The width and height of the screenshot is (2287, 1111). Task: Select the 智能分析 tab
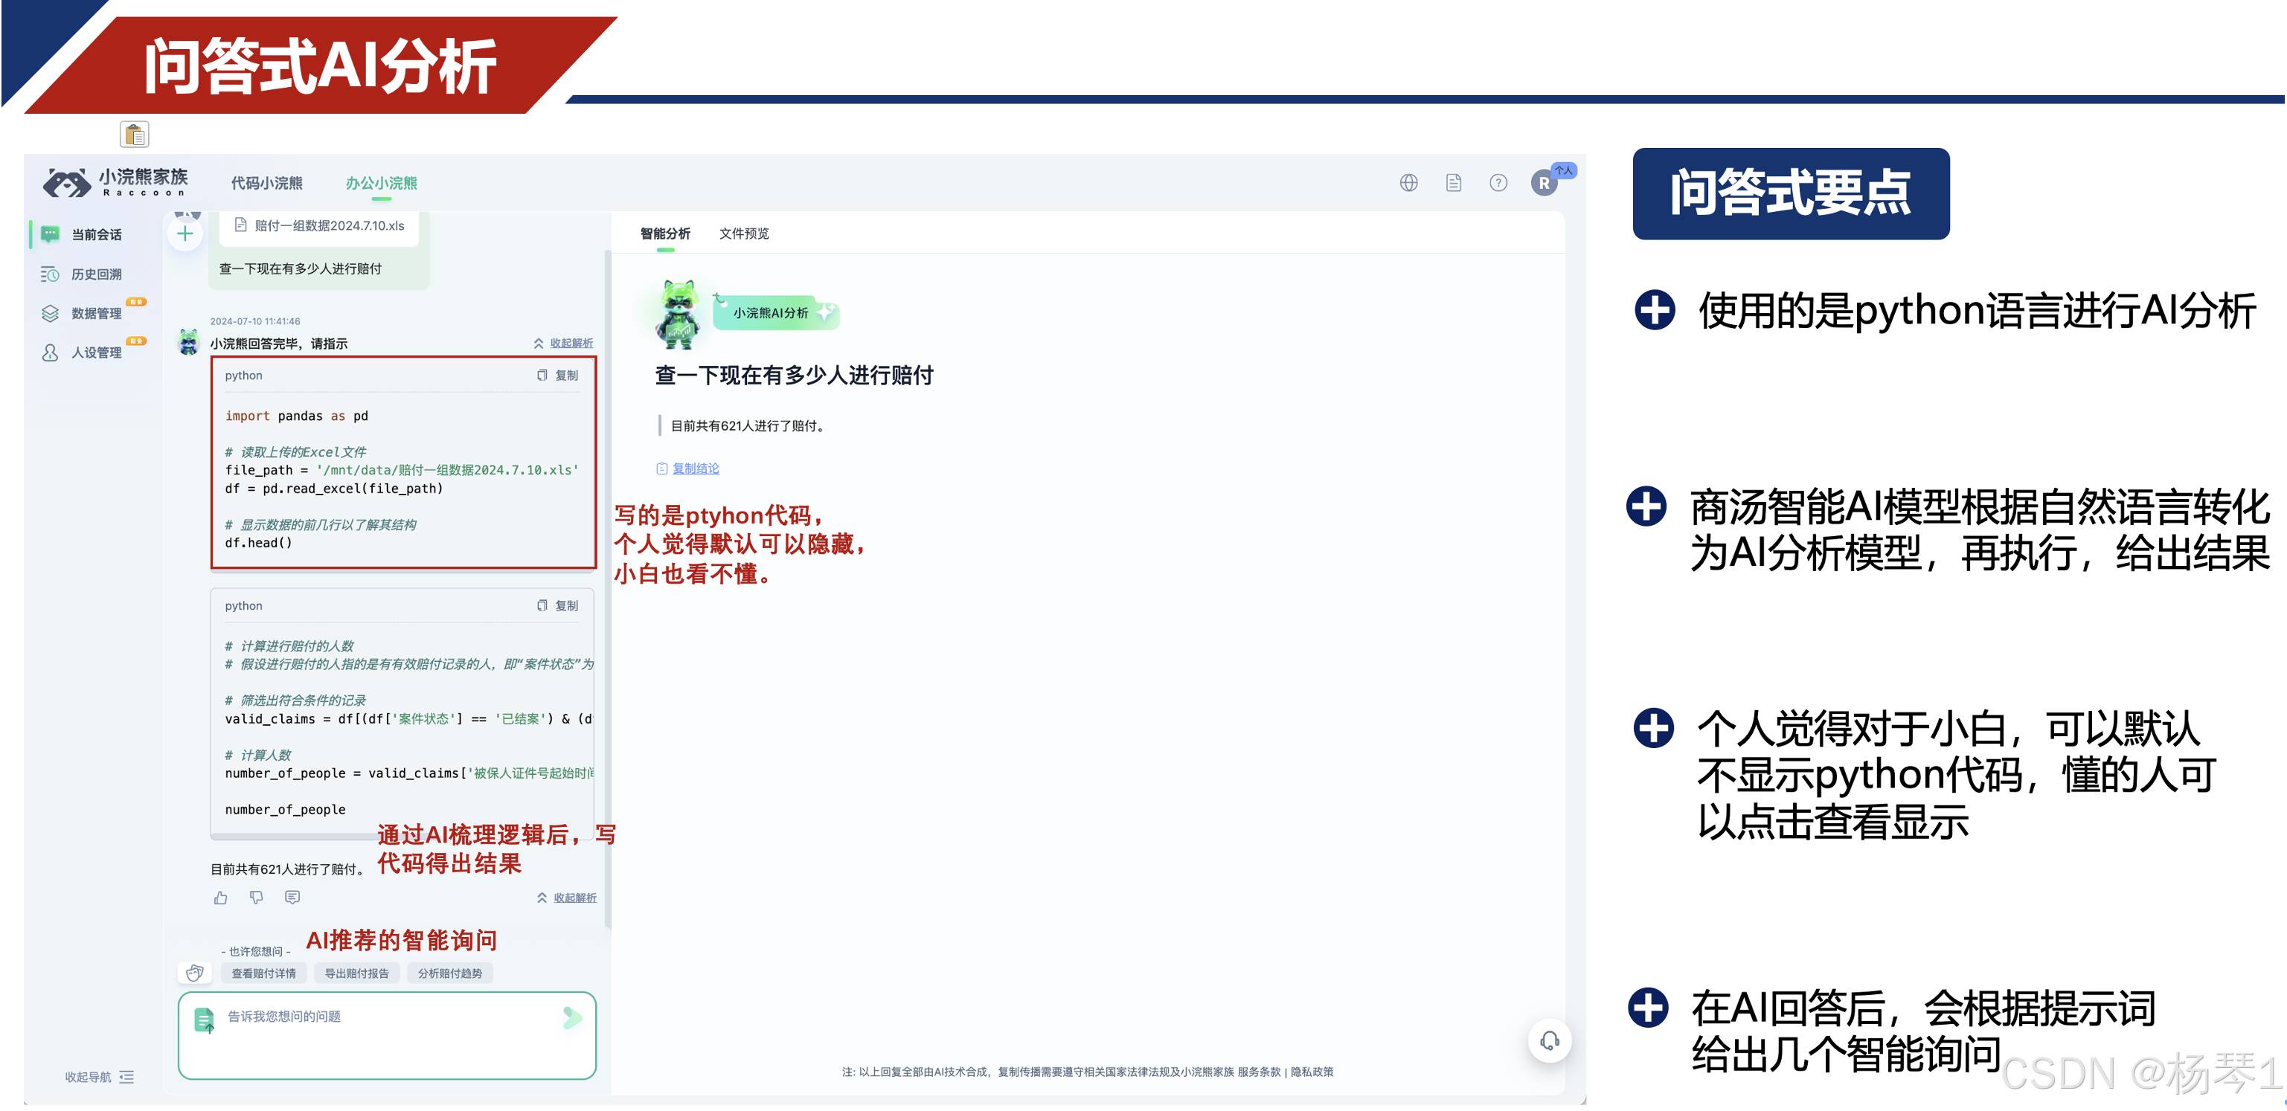[665, 234]
